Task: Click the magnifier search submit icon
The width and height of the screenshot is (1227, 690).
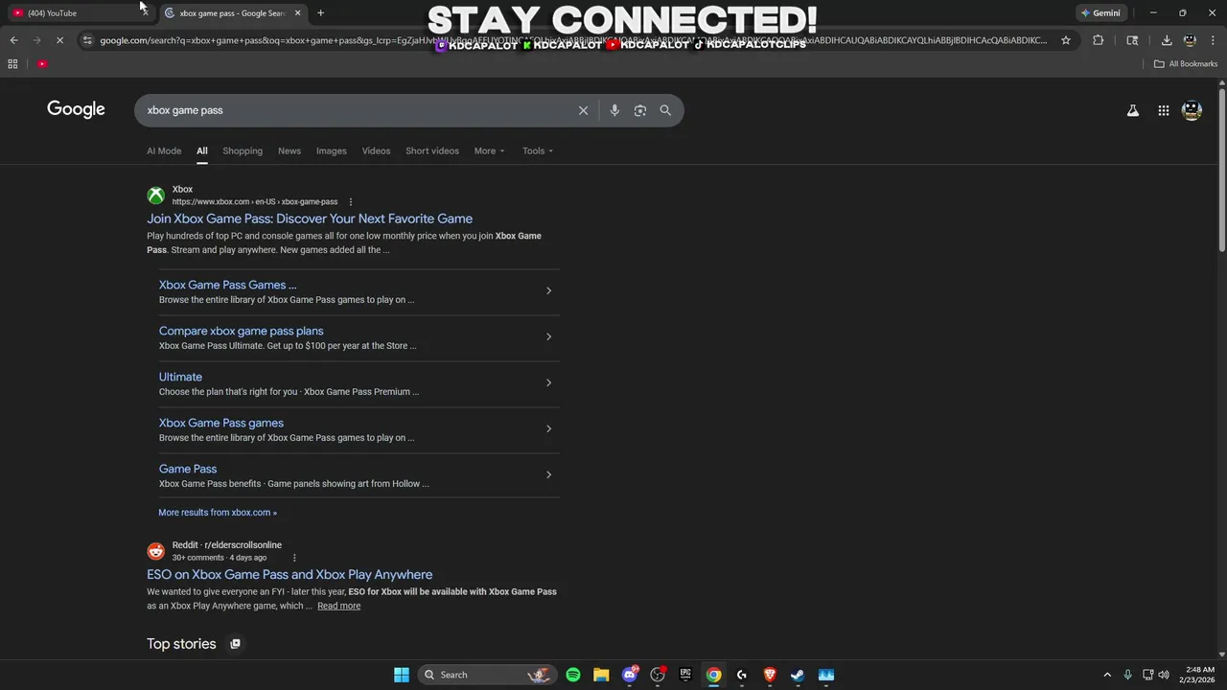Action: [x=665, y=110]
